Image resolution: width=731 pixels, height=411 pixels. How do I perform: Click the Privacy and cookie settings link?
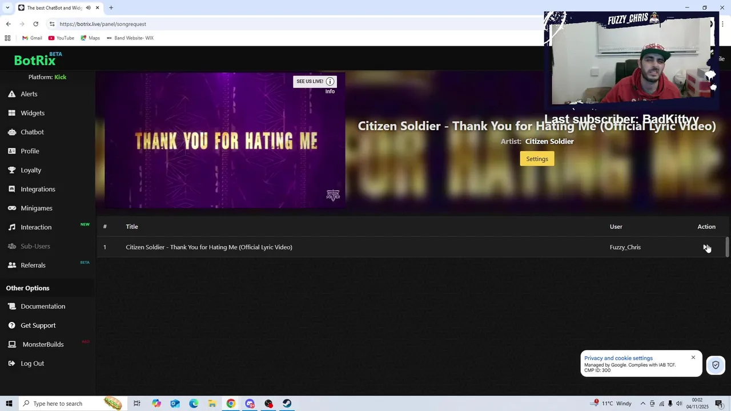point(618,358)
